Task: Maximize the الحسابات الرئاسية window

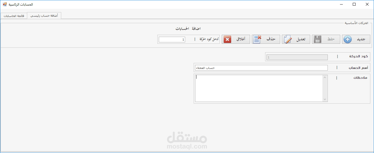Action: (x=354, y=4)
